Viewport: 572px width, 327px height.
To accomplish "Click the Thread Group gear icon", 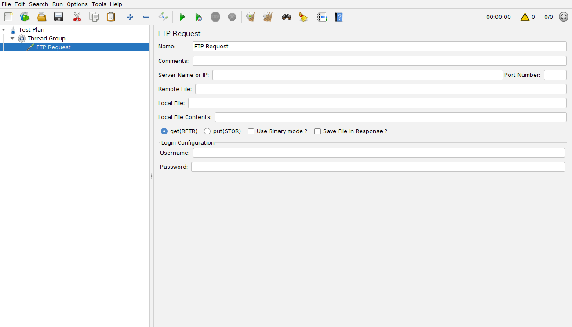I will pyautogui.click(x=22, y=39).
